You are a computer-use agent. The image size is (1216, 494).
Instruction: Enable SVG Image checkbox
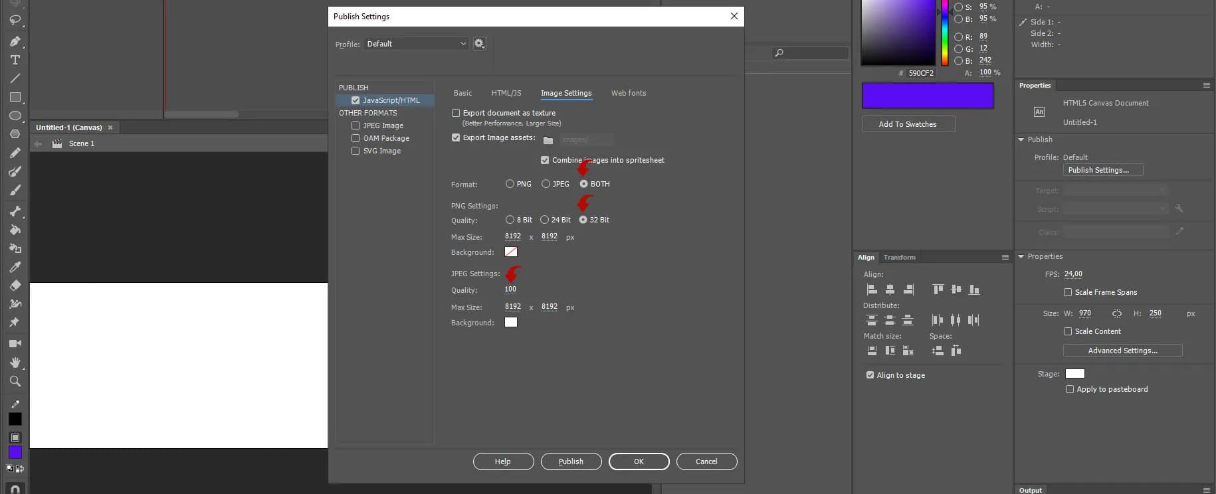tap(355, 151)
